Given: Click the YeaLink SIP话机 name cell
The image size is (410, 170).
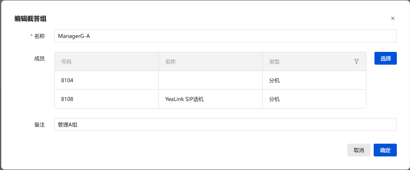Looking at the screenshot, I should click(x=184, y=99).
